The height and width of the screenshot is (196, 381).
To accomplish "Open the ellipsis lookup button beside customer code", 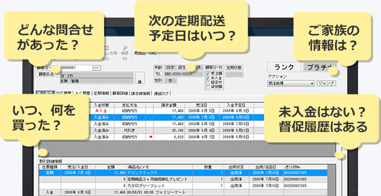I will click(97, 68).
